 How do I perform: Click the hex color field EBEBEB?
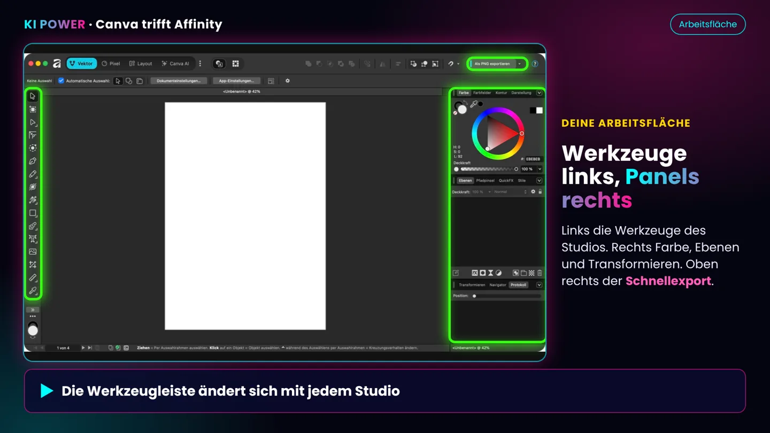tap(533, 159)
